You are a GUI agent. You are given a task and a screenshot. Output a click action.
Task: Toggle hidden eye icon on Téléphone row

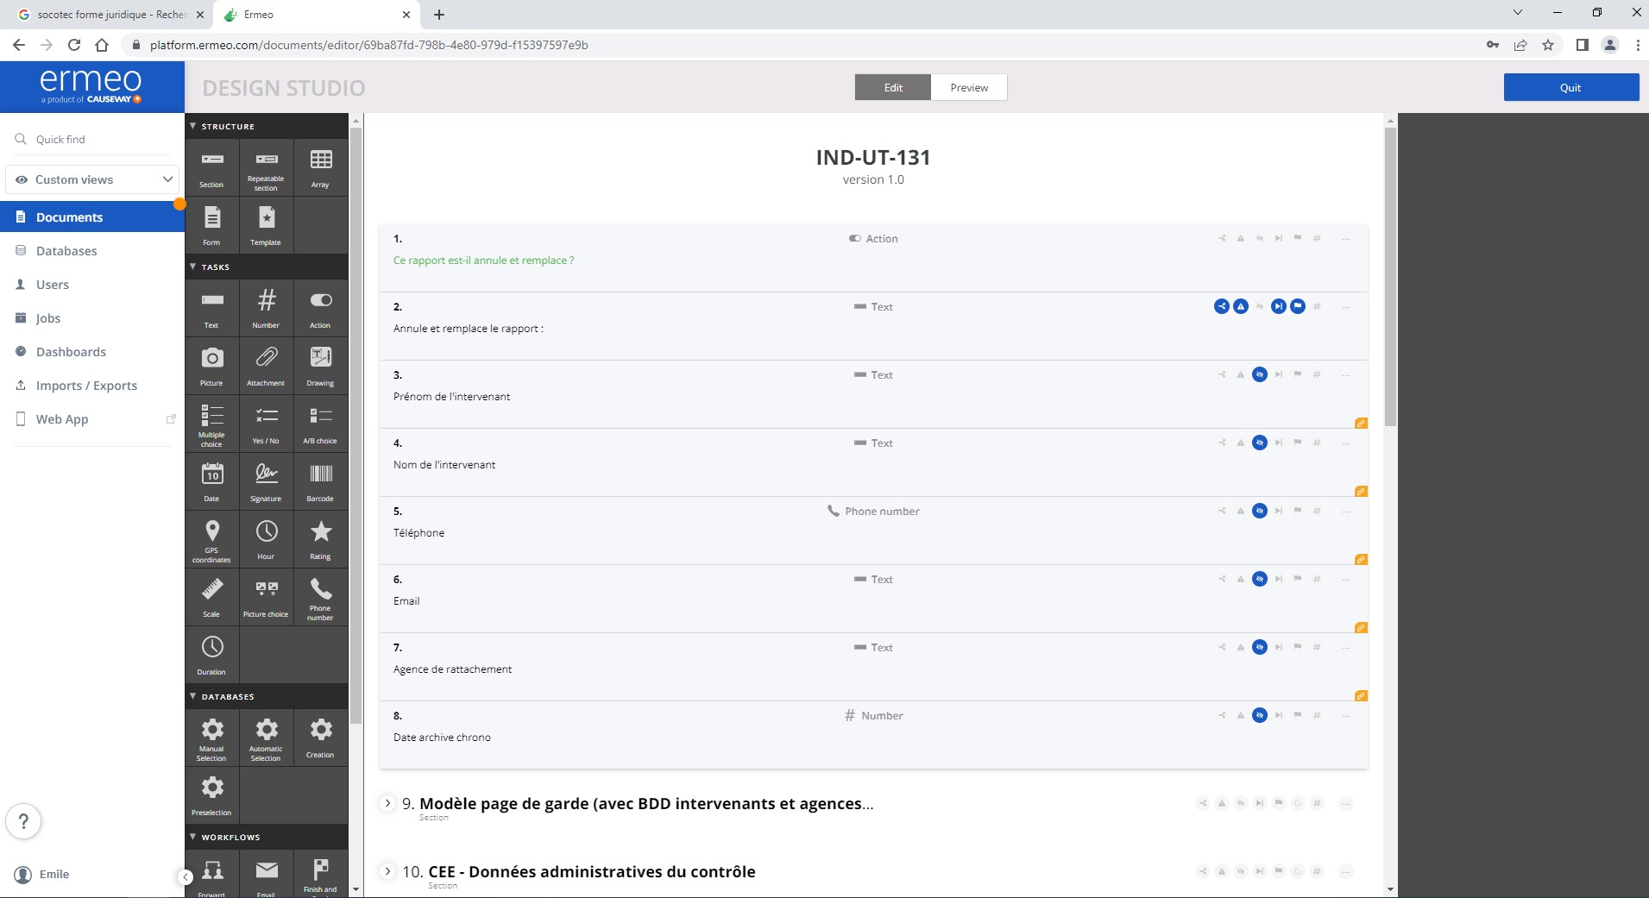click(1260, 511)
